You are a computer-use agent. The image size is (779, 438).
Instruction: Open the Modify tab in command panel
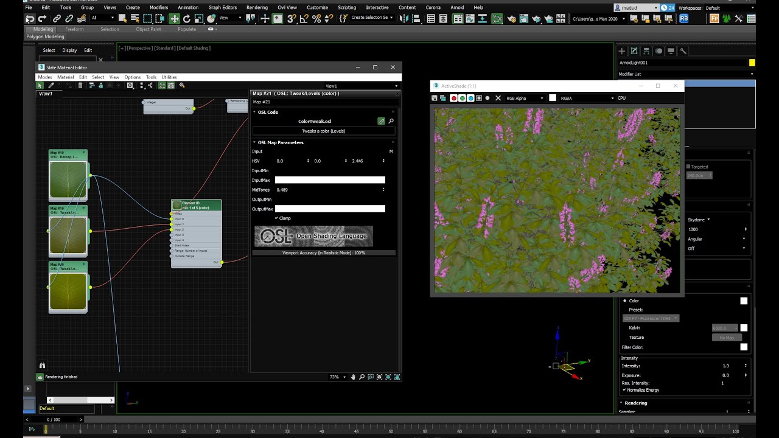pyautogui.click(x=634, y=51)
